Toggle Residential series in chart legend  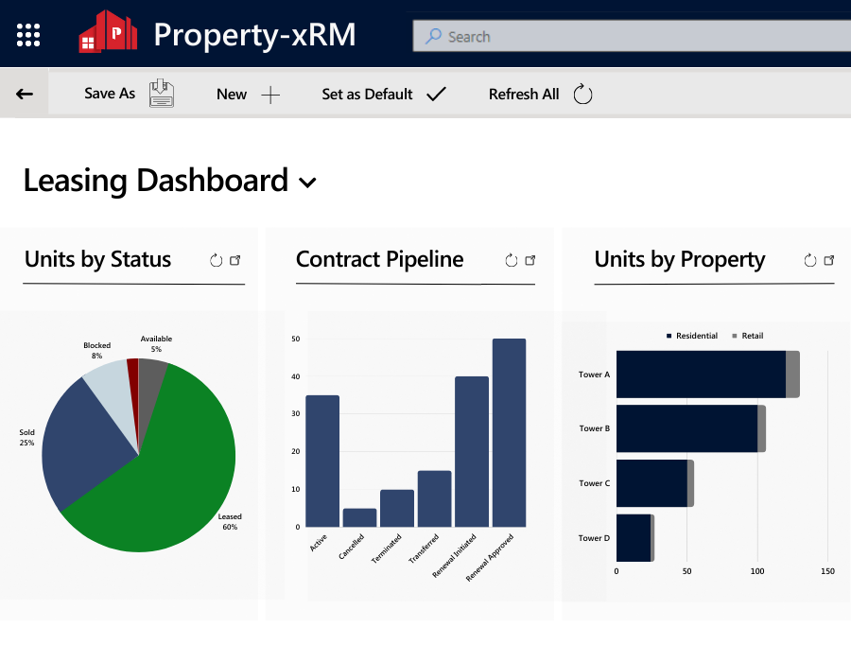692,336
